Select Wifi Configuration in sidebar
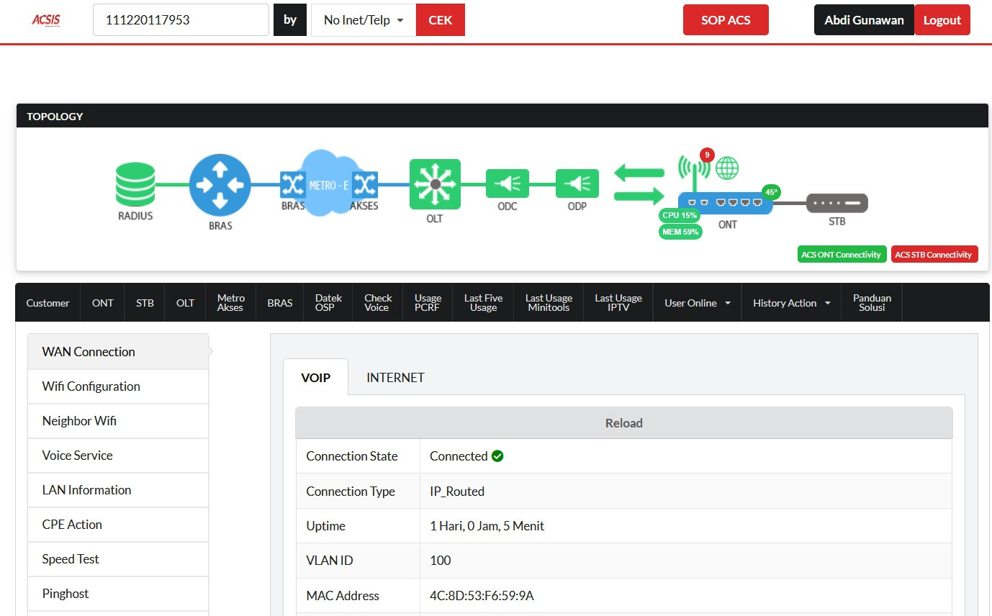 pos(118,386)
